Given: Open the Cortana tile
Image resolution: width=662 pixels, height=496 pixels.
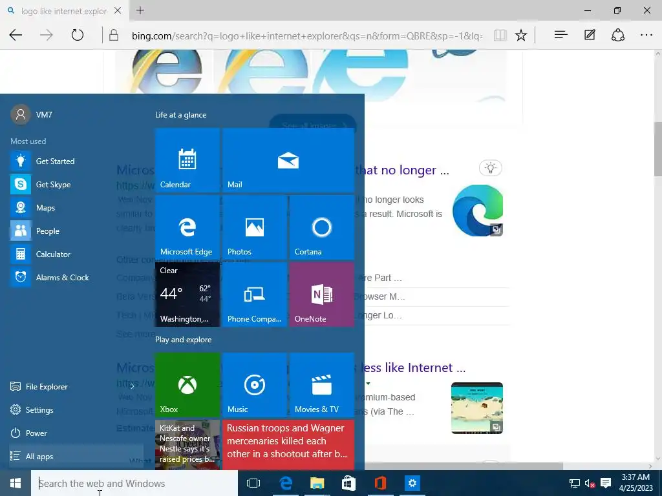Looking at the screenshot, I should pos(322,227).
